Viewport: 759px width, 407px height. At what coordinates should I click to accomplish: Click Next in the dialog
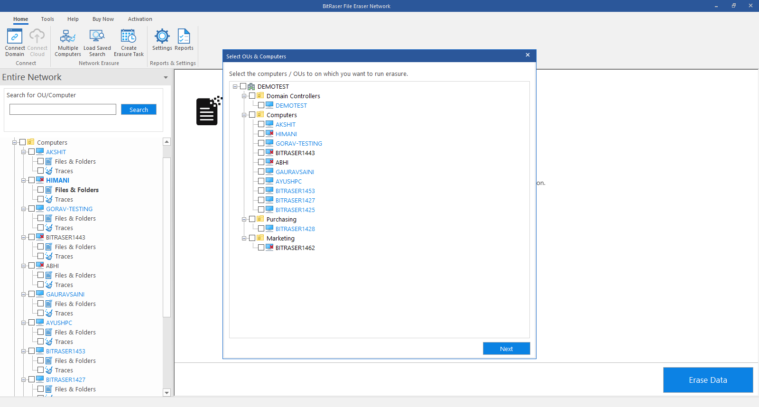[x=506, y=349]
